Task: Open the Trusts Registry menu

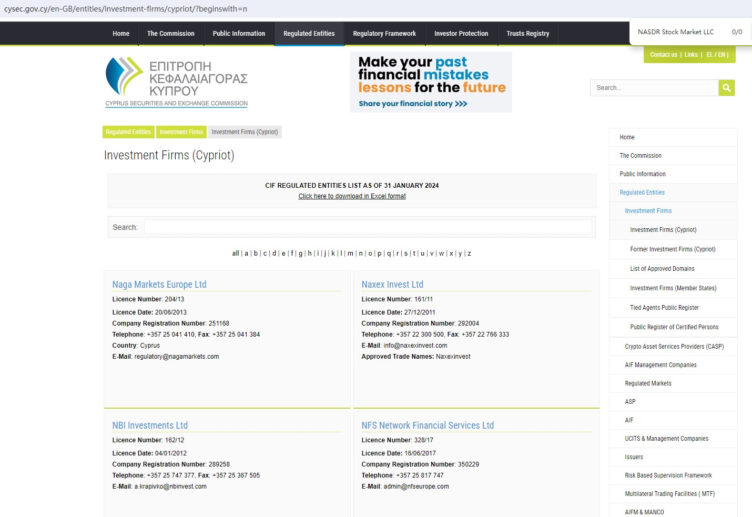Action: pyautogui.click(x=528, y=34)
